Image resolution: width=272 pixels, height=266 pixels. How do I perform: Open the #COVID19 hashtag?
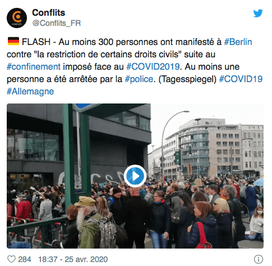pos(241,79)
